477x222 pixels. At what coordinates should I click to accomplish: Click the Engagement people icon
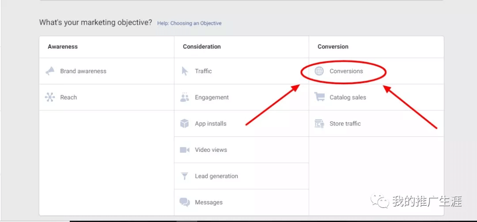click(185, 98)
